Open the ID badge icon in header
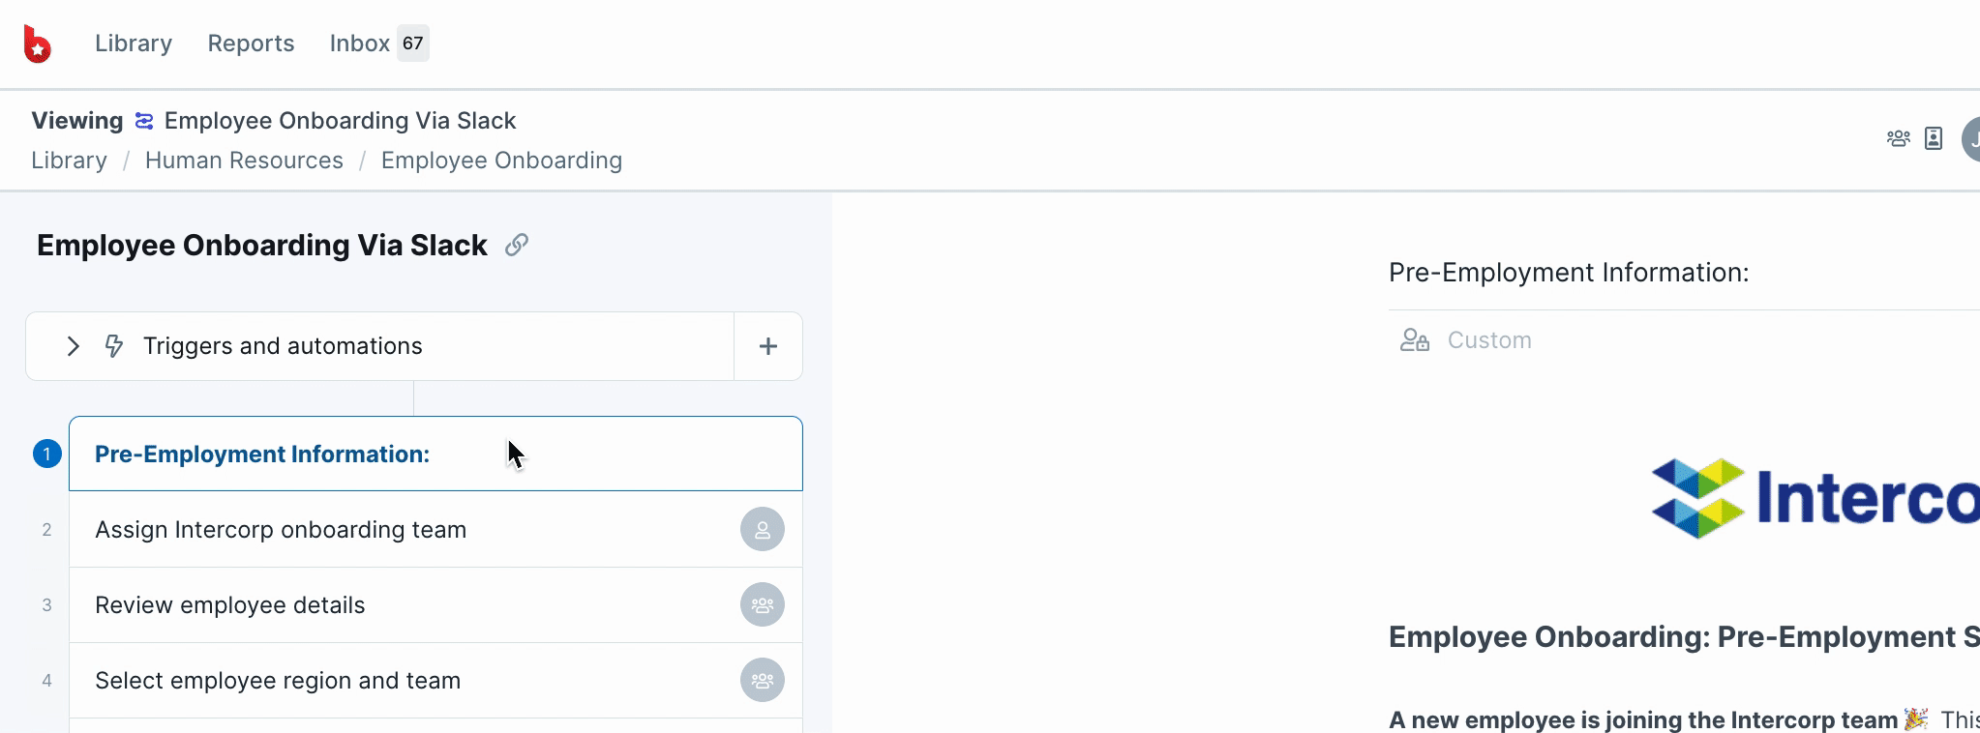Screen dimensions: 1980x733 click(x=1934, y=138)
